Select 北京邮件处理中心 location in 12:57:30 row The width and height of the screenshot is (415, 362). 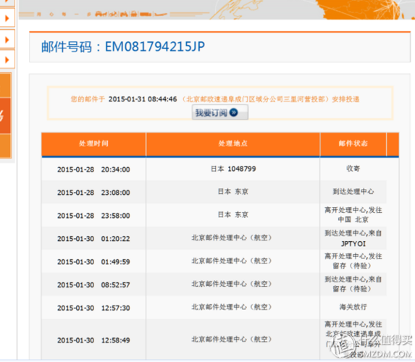[232, 307]
